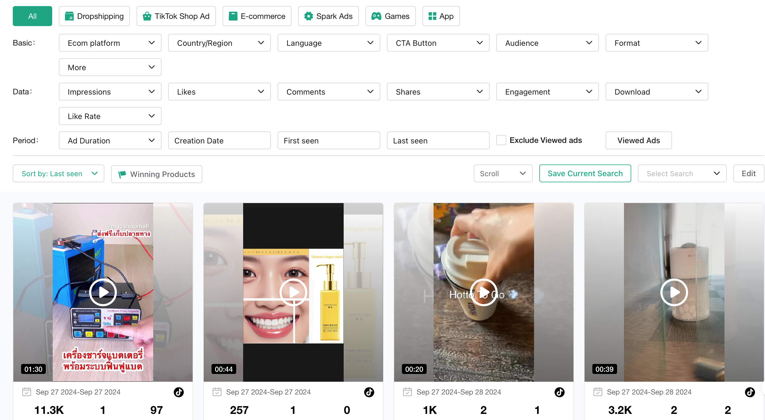
Task: Click the Save Current Search button
Action: 585,173
